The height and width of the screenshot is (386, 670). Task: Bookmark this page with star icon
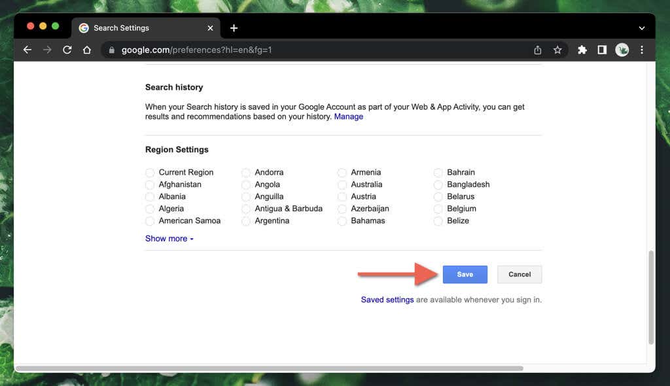[557, 50]
